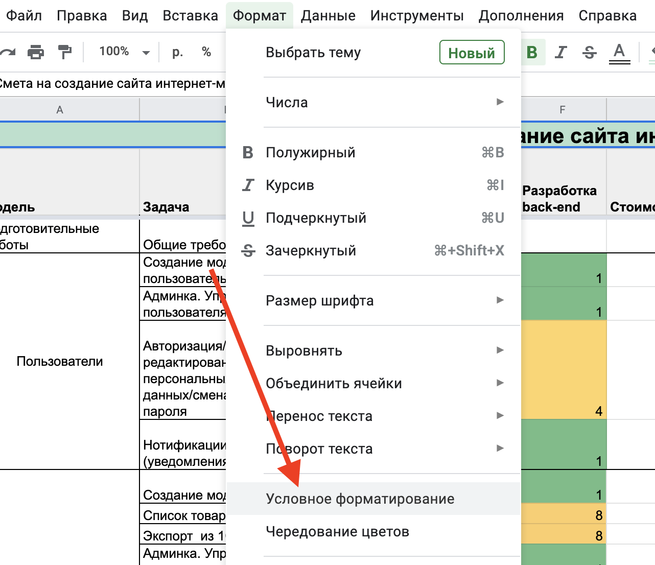
Task: Toggle strikethrough button in the toolbar
Action: [590, 52]
